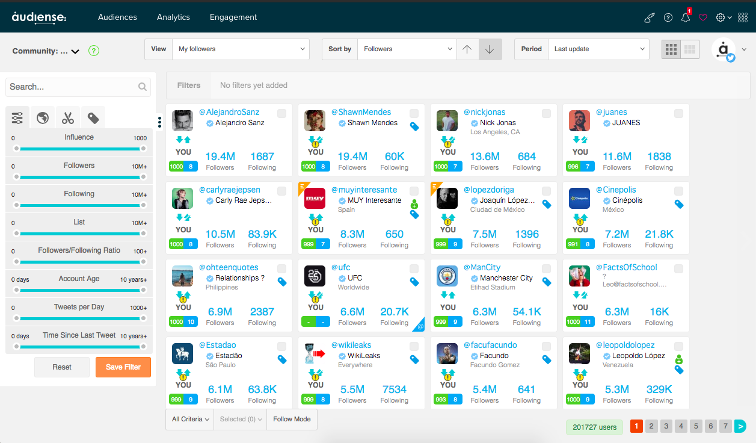Viewport: 756px width, 443px height.
Task: Open the notifications bell
Action: pos(686,17)
